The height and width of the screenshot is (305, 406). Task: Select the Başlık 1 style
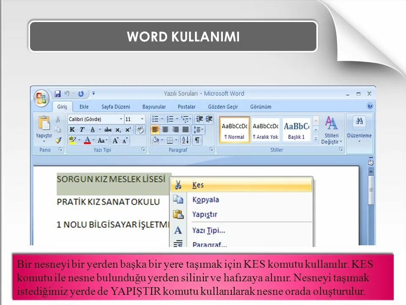pyautogui.click(x=296, y=130)
